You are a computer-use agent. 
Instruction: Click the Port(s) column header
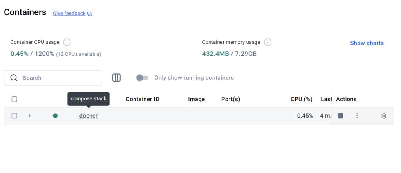[230, 99]
